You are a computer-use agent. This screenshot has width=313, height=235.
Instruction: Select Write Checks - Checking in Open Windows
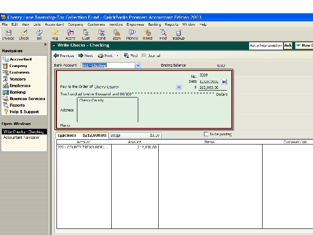tap(24, 132)
